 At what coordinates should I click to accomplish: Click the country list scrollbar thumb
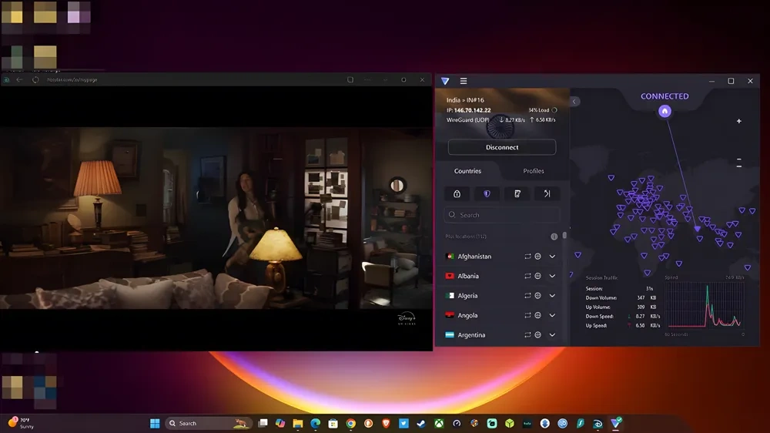click(564, 236)
